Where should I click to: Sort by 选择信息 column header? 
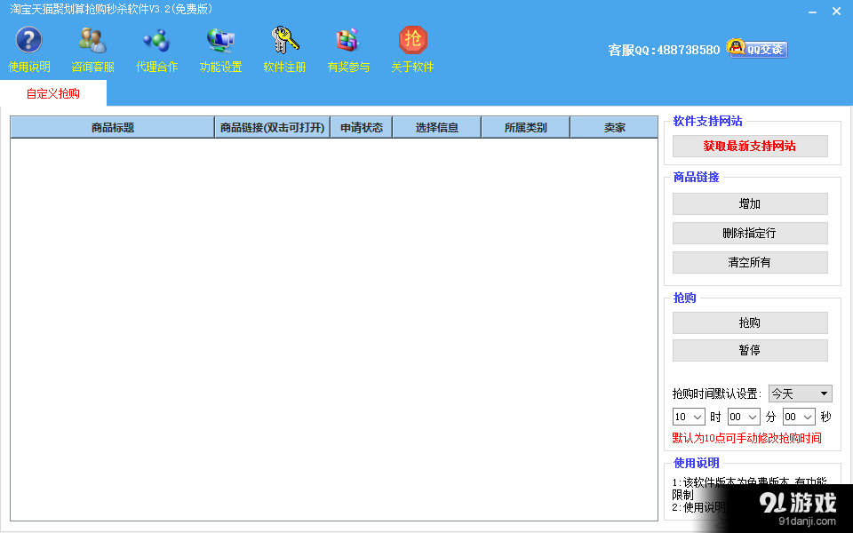pos(437,127)
